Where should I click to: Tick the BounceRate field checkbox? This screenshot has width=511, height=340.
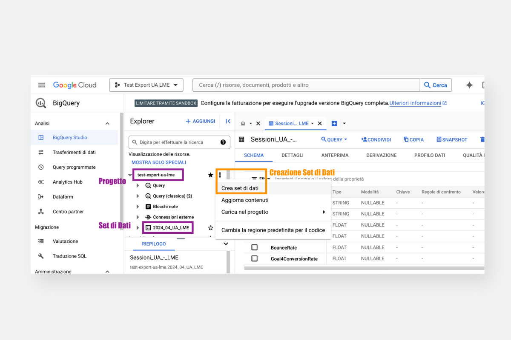(254, 247)
